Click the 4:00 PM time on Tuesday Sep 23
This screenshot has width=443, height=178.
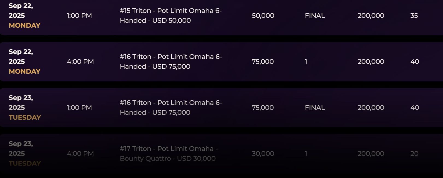pyautogui.click(x=80, y=154)
